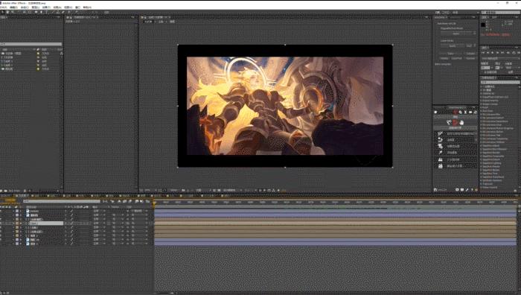The height and width of the screenshot is (295, 521).
Task: Click label color swatch of layer 9
Action: (x=17, y=244)
